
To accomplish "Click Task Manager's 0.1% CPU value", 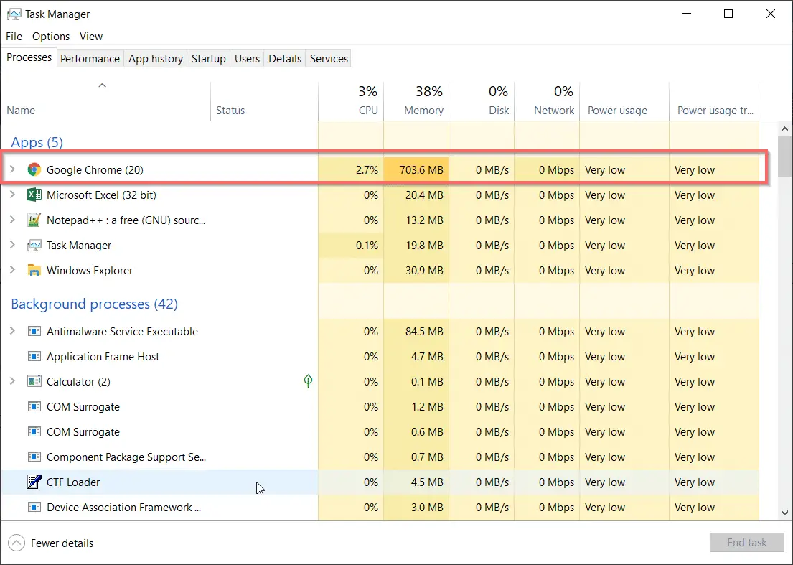I will [367, 246].
